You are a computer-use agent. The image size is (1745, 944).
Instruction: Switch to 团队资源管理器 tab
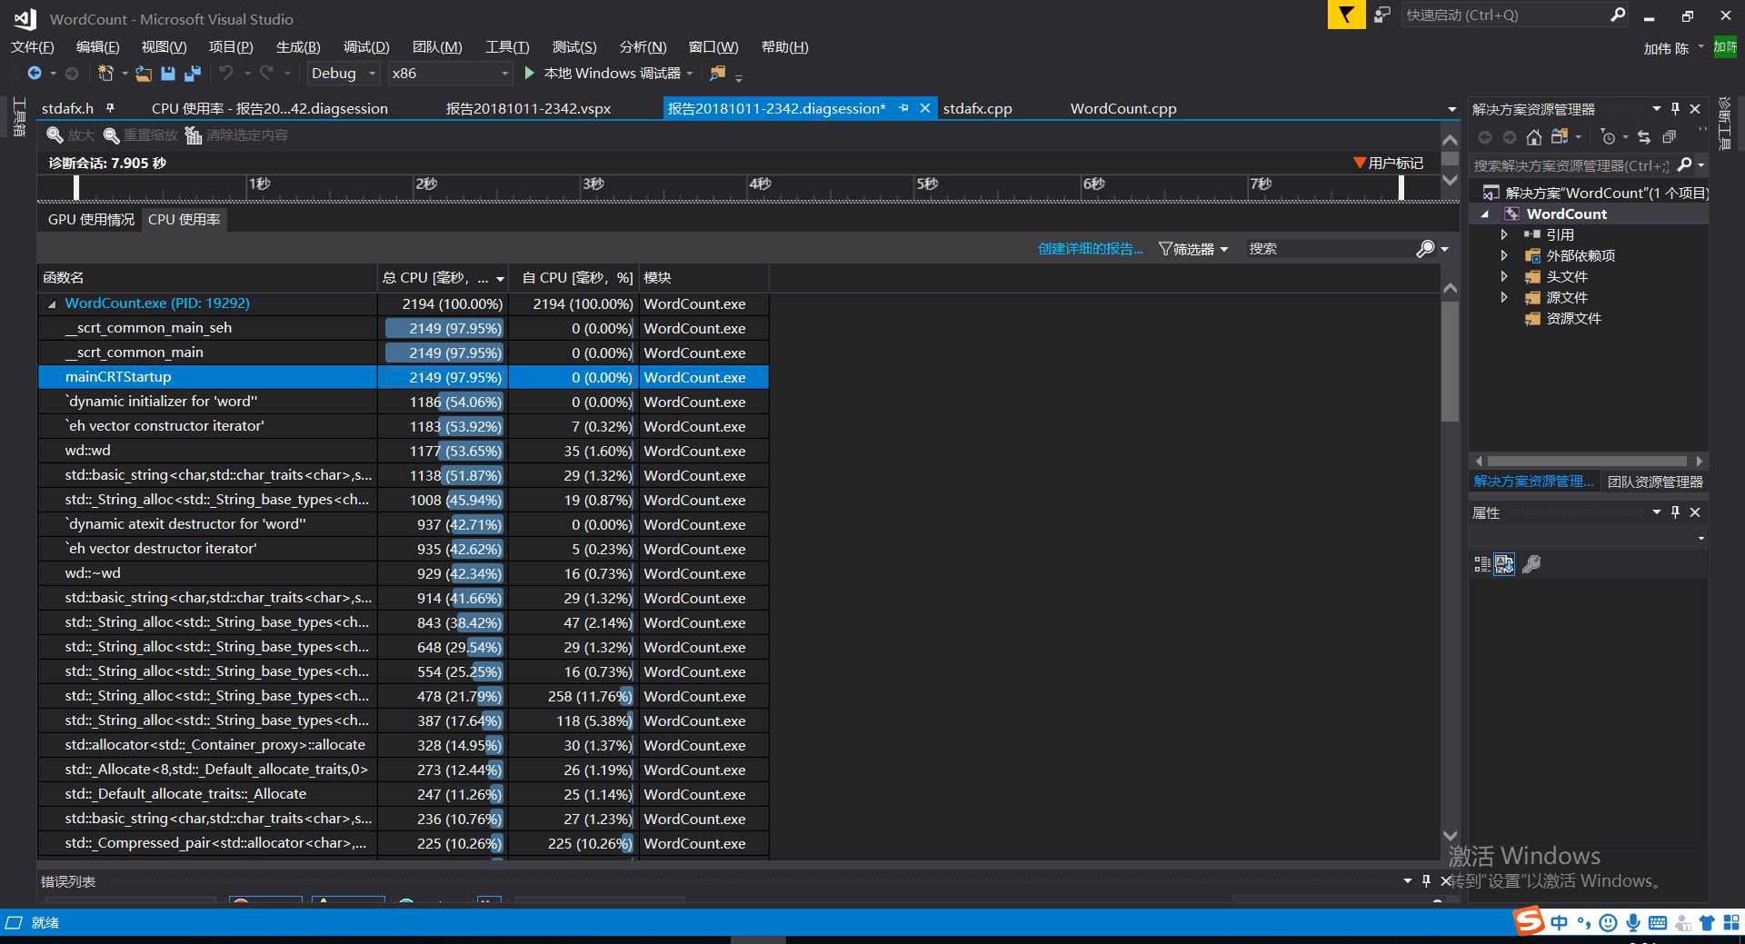[1655, 482]
